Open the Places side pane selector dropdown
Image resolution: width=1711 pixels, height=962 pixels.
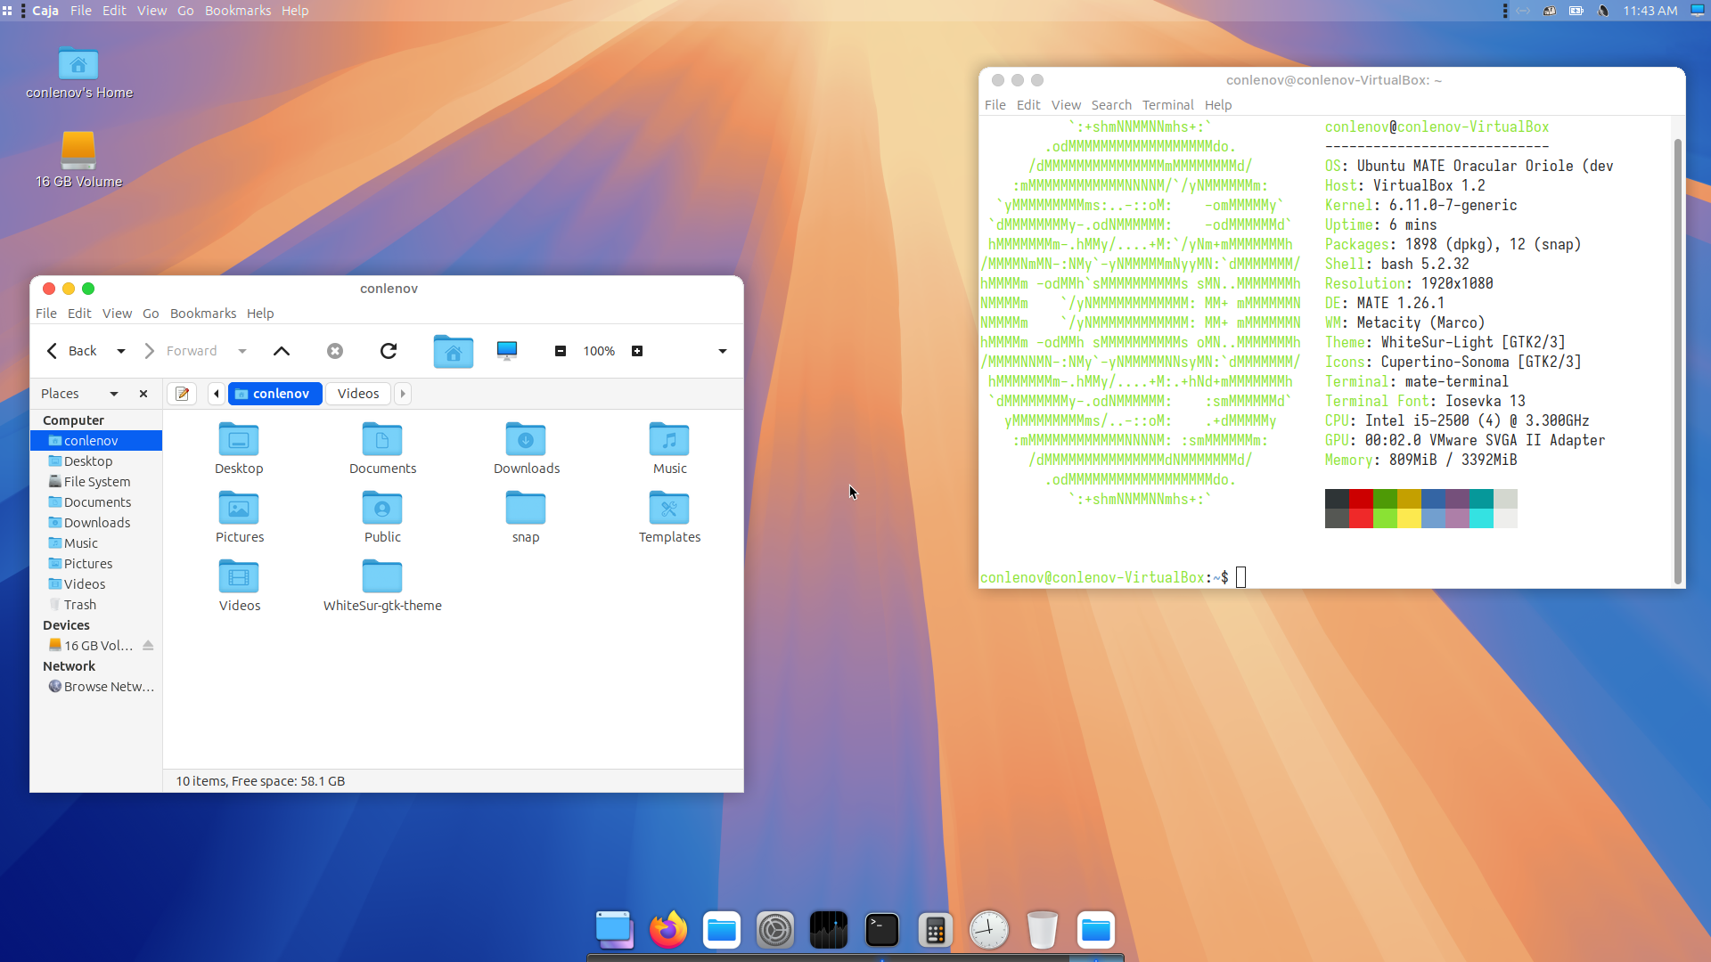[114, 394]
